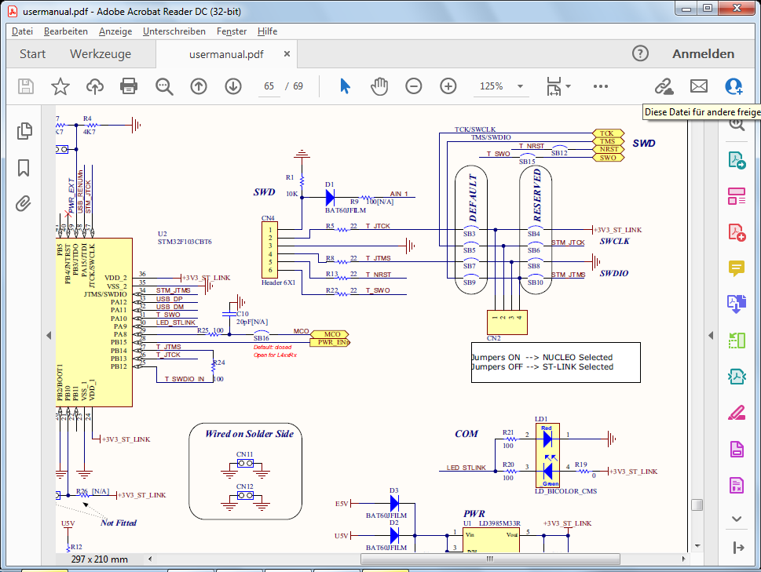Open Fill & Sign pen tool

pos(737,413)
